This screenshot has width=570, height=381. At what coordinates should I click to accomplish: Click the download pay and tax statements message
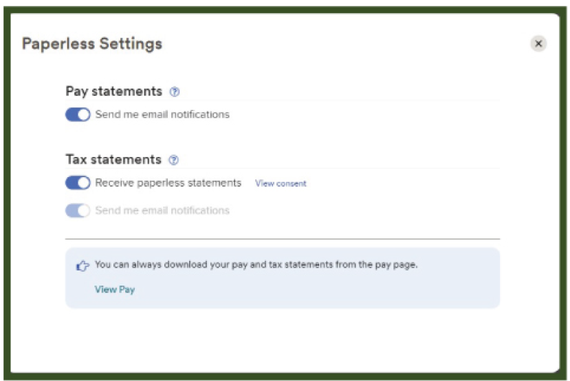(256, 264)
